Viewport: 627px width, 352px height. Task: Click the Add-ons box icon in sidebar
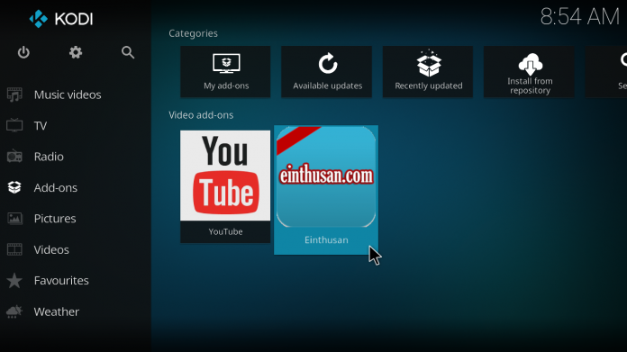[14, 187]
